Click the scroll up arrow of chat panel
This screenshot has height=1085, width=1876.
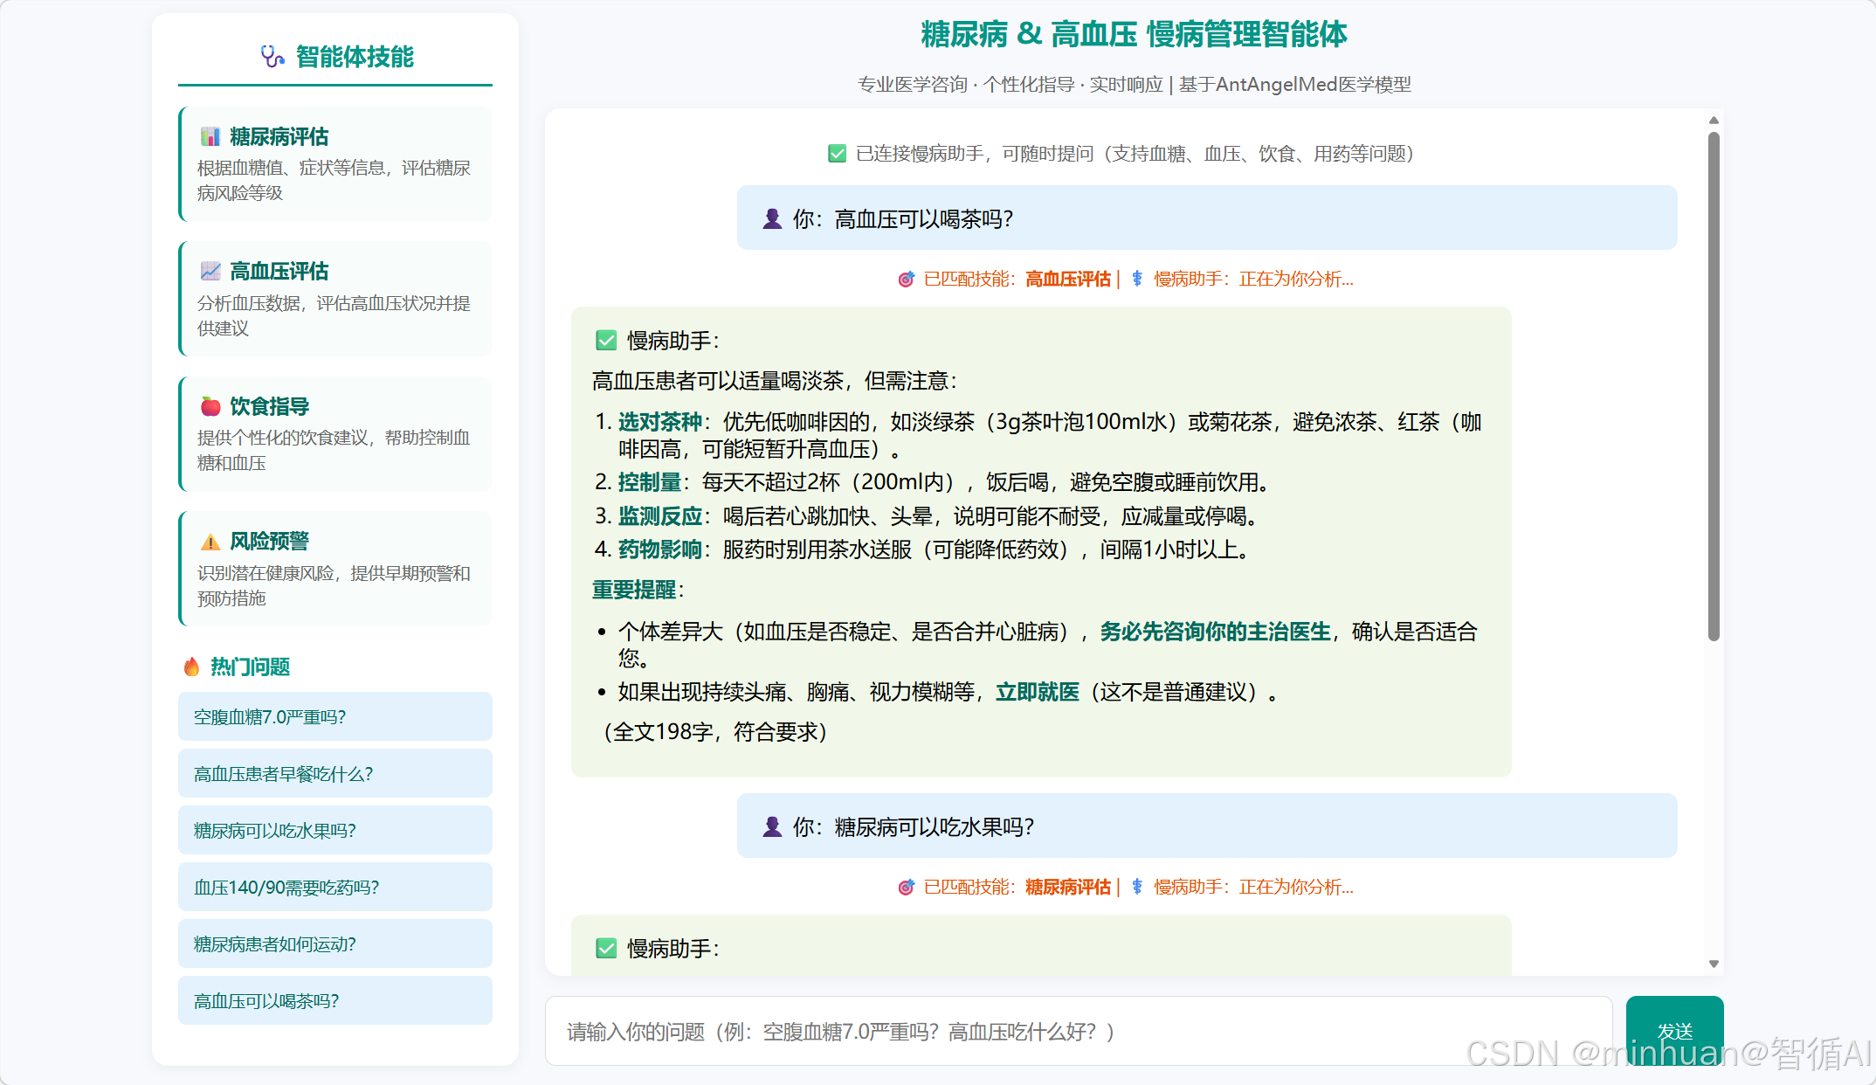click(1714, 121)
